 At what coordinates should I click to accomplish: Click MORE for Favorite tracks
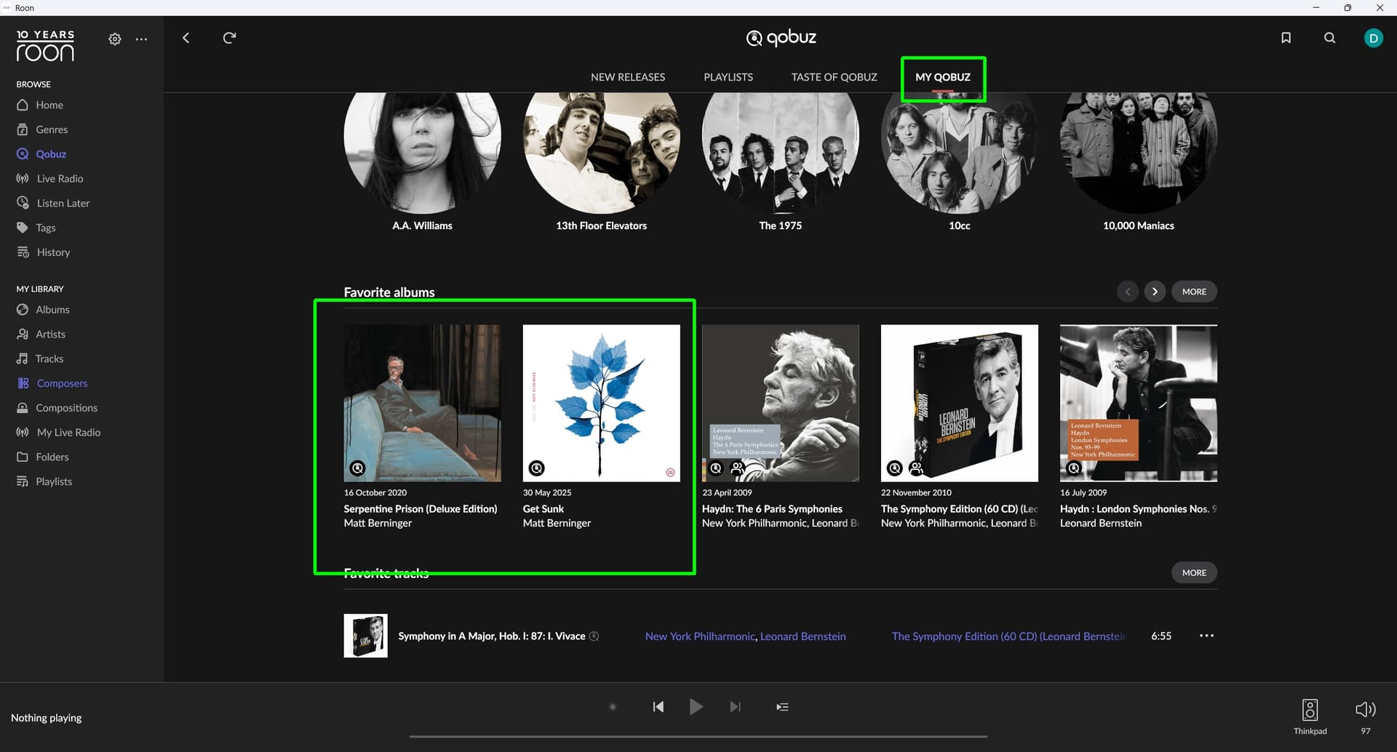1194,573
